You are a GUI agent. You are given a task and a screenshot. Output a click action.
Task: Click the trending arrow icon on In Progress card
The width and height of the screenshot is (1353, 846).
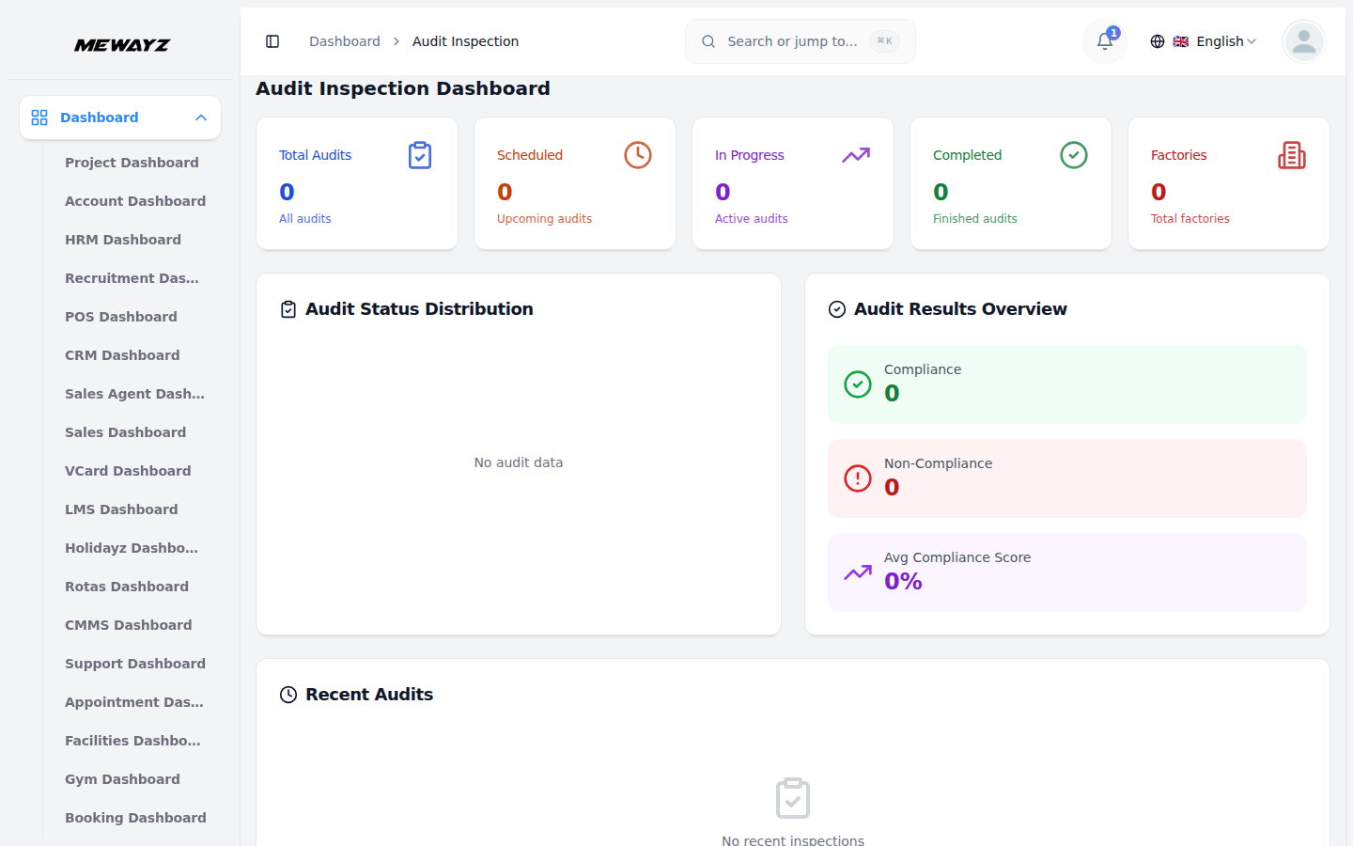856,154
